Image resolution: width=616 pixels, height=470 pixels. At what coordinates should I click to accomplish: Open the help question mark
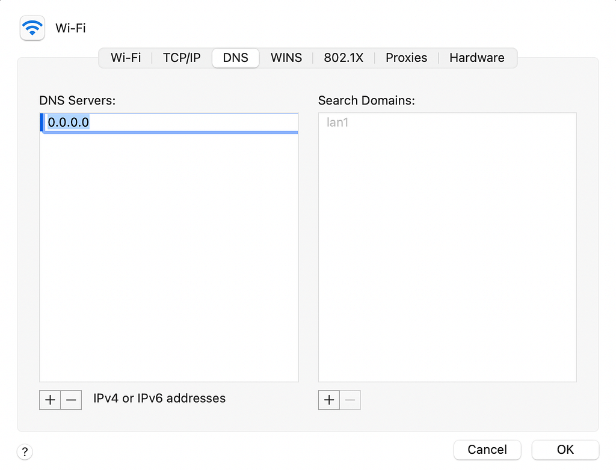coord(25,451)
